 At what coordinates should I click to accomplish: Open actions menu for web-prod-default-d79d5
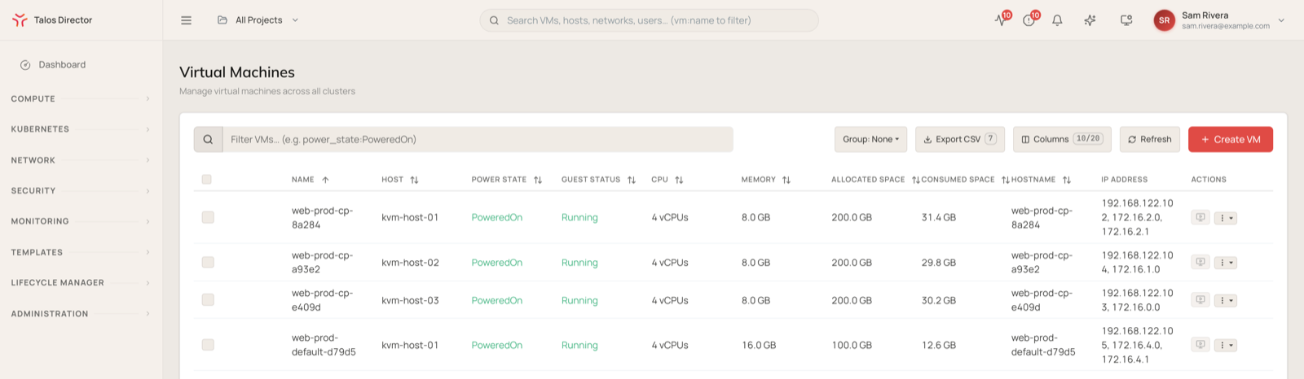pos(1226,345)
